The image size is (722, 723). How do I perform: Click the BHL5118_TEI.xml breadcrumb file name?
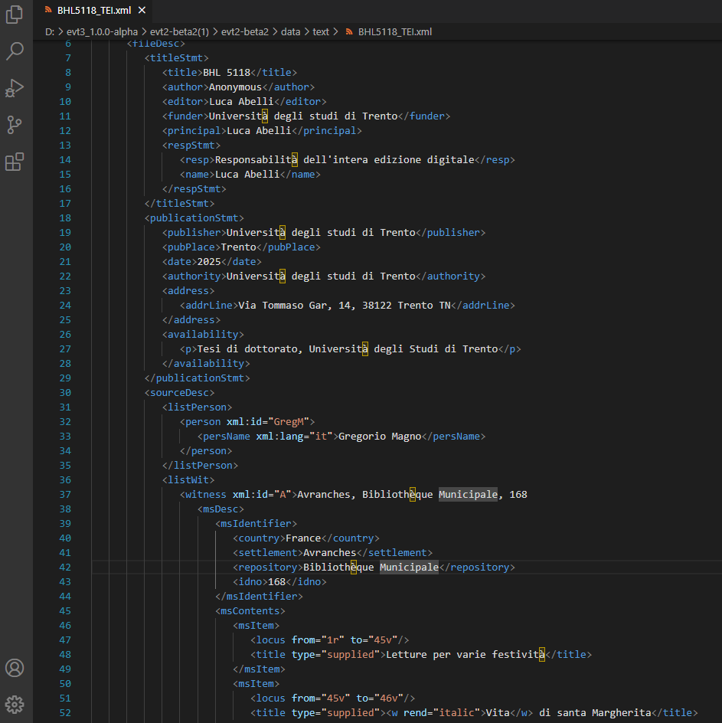[394, 31]
